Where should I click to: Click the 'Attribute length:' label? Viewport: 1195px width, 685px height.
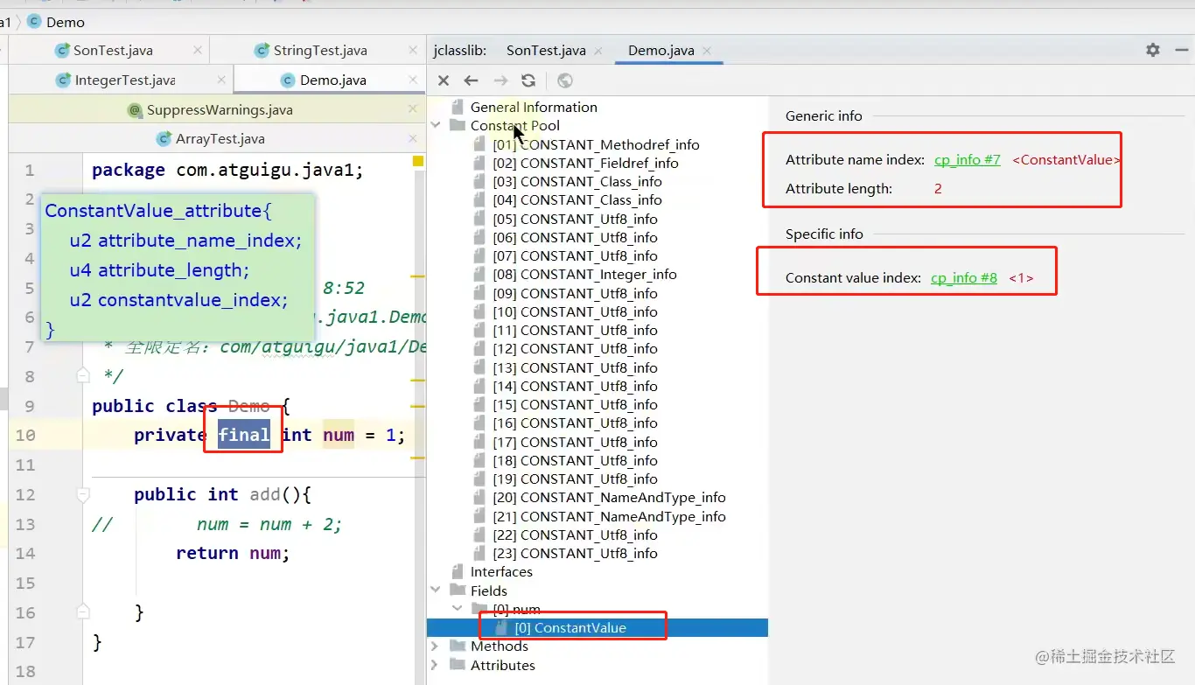839,188
